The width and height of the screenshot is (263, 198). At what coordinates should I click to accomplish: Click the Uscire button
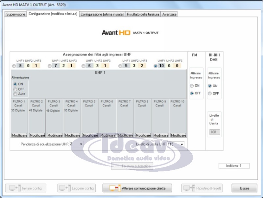point(244,188)
